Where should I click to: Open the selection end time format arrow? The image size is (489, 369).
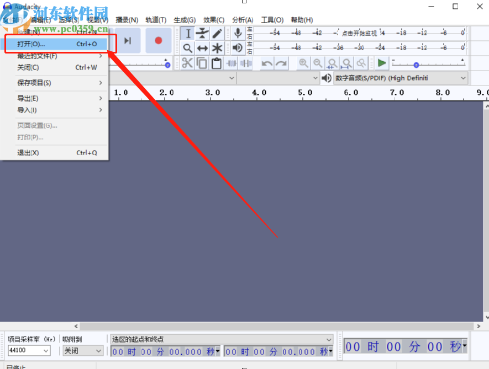[x=330, y=351]
